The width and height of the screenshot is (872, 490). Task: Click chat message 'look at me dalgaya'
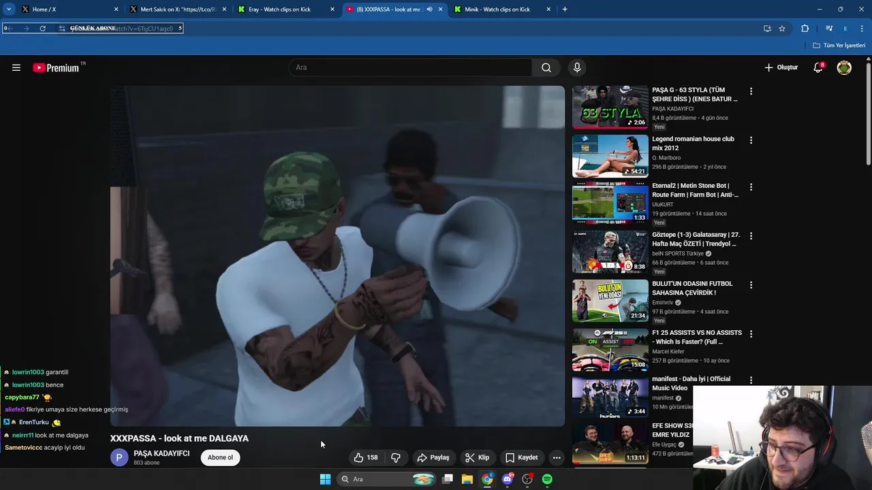(61, 435)
